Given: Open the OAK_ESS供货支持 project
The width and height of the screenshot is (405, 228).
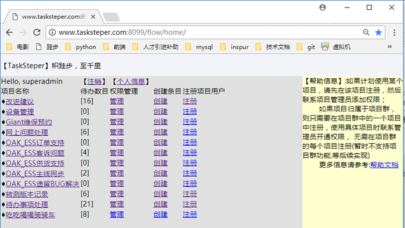Looking at the screenshot, I should [35, 163].
